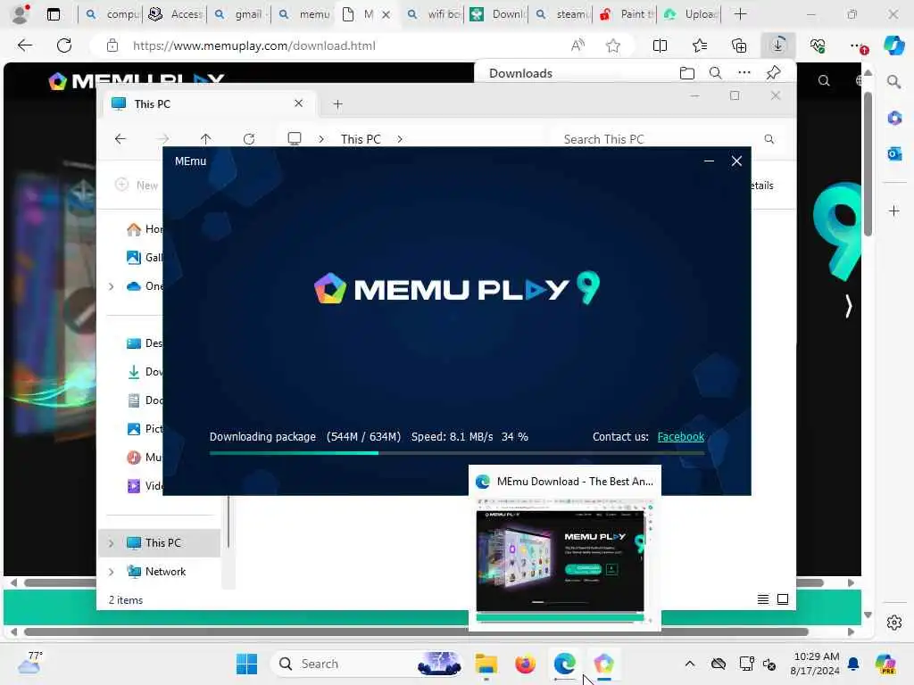Switch to the steam browser tab
The image size is (914, 685).
562,14
